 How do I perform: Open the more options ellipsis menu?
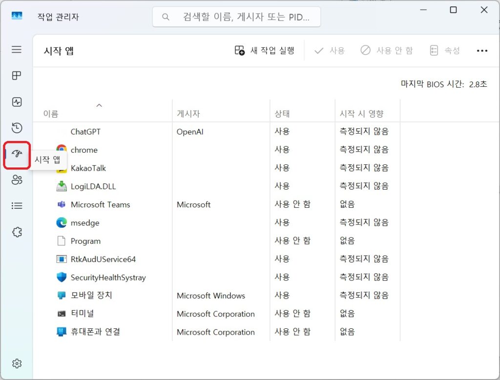(482, 50)
